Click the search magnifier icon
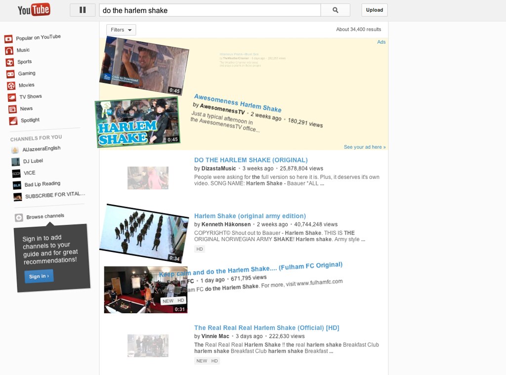This screenshot has width=506, height=375. (336, 9)
